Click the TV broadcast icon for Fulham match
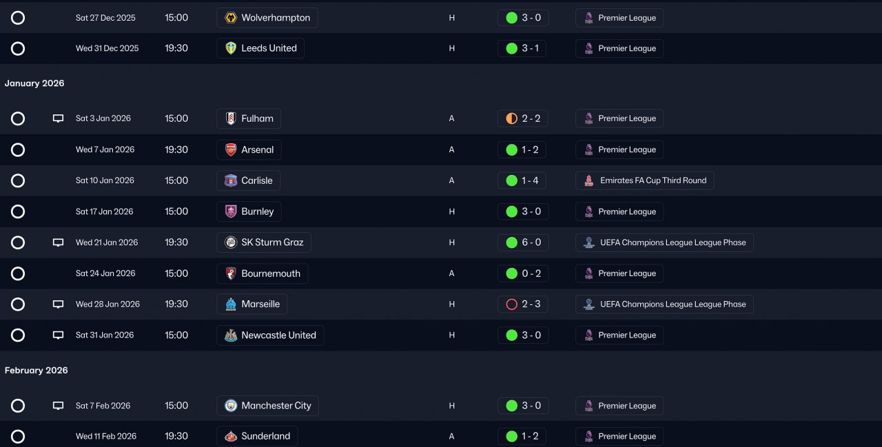This screenshot has width=882, height=447. tap(59, 118)
